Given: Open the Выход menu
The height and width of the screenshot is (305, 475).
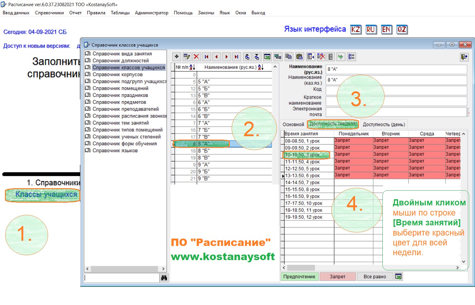Looking at the screenshot, I should coord(258,13).
